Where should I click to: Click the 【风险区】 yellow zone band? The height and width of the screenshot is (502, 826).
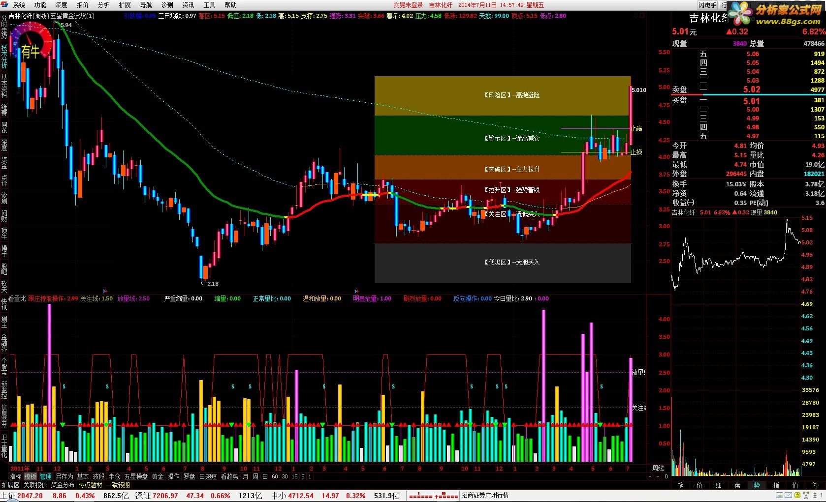click(503, 95)
